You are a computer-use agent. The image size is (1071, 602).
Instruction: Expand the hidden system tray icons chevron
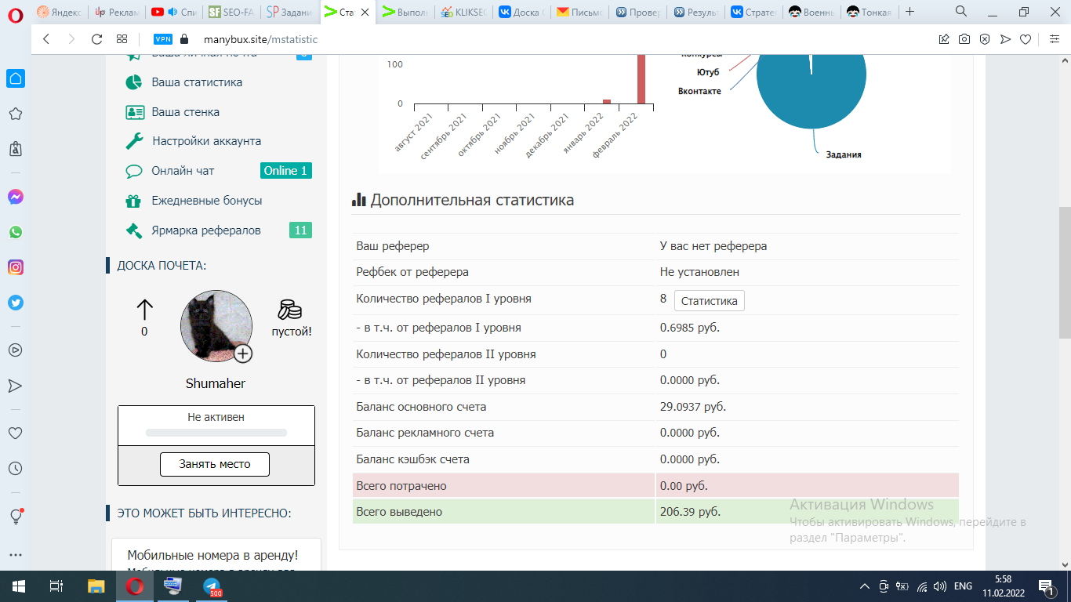(865, 586)
